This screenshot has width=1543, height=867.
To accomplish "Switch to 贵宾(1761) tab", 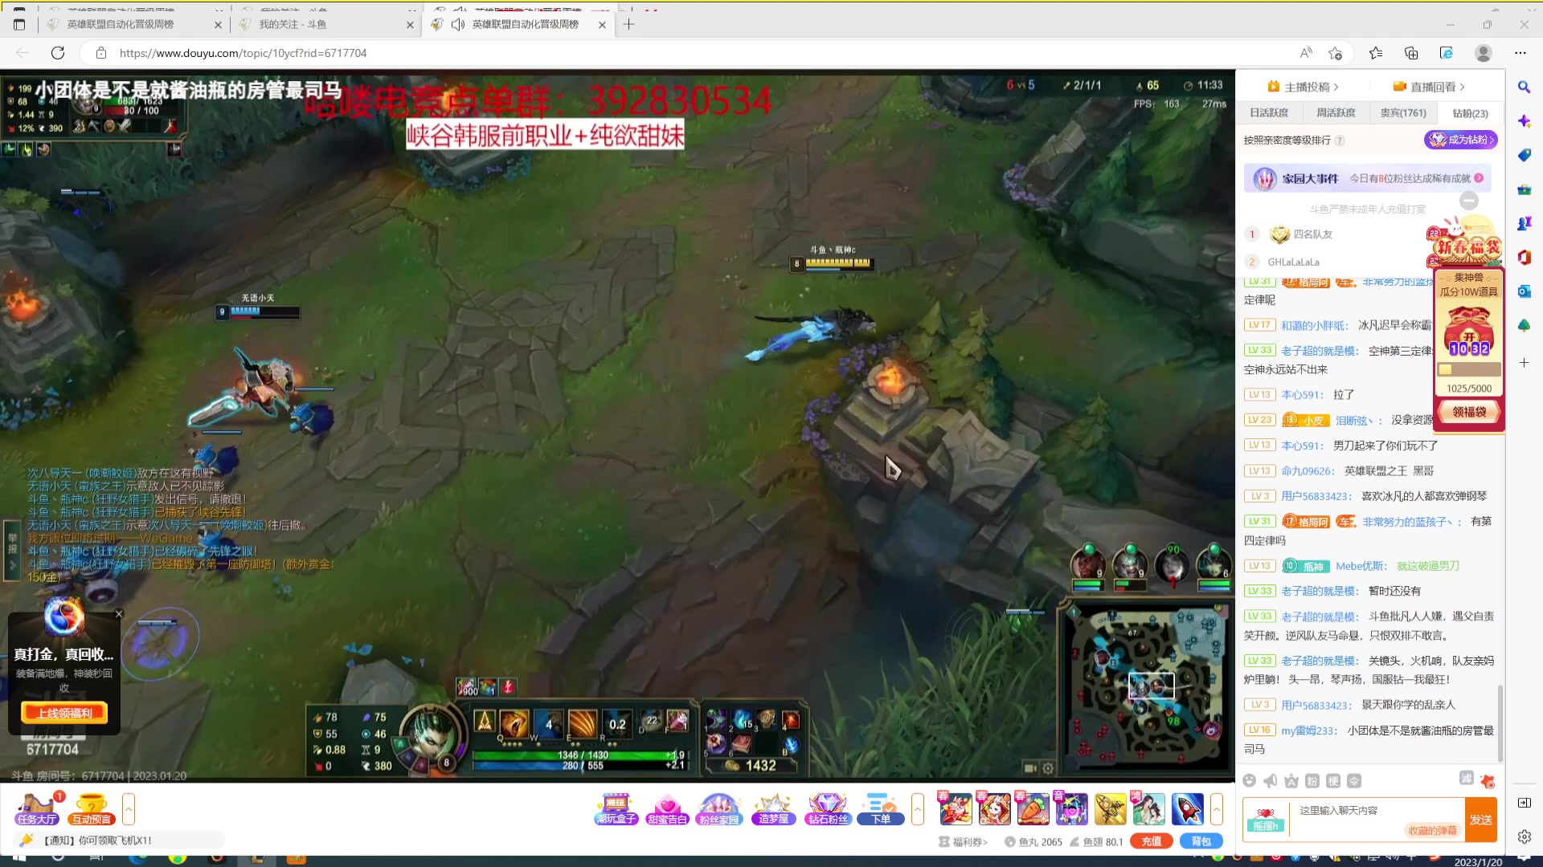I will pos(1403,113).
